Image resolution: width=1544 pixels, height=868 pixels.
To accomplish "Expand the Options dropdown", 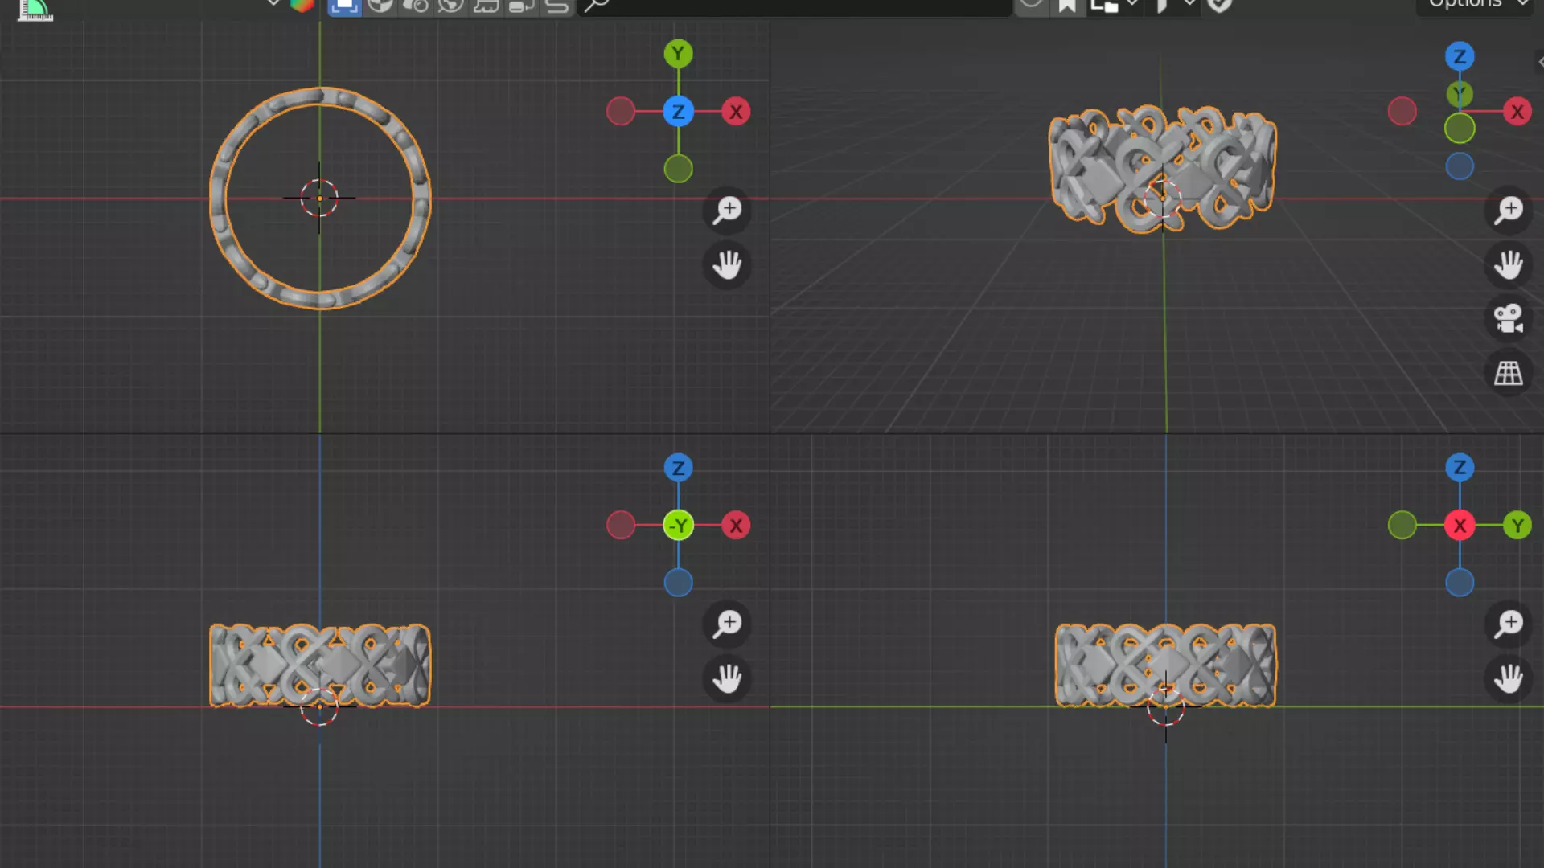I will pos(1476,5).
